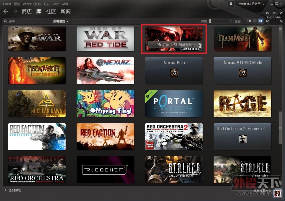Switch to detailed list view icon
The width and height of the screenshot is (285, 201).
click(x=249, y=21)
